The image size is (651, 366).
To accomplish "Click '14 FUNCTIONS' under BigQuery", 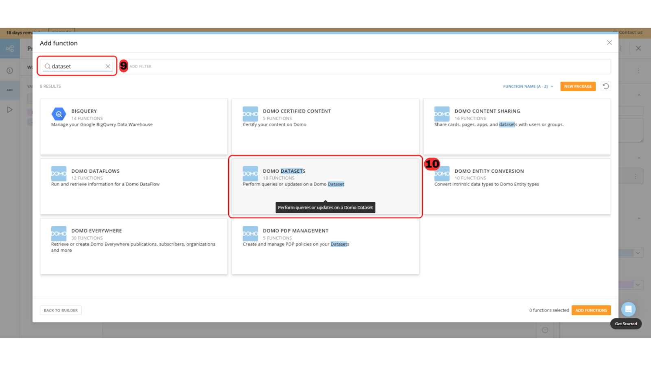I will (87, 118).
